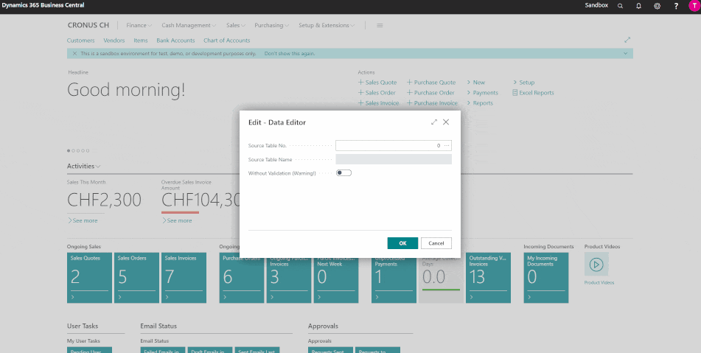Click Dynamics 365 Business Central title
701x353 pixels.
pos(43,5)
